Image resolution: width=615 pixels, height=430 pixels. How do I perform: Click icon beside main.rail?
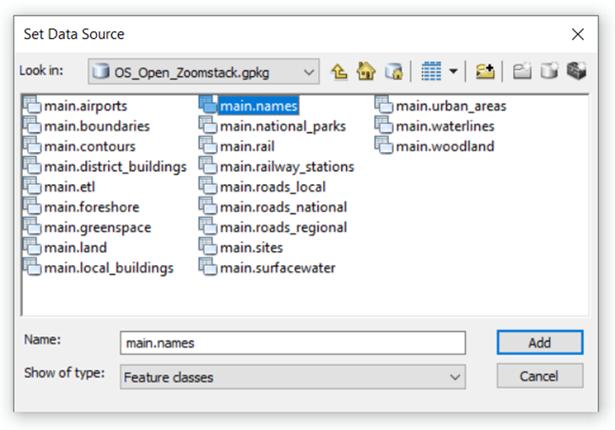point(208,145)
